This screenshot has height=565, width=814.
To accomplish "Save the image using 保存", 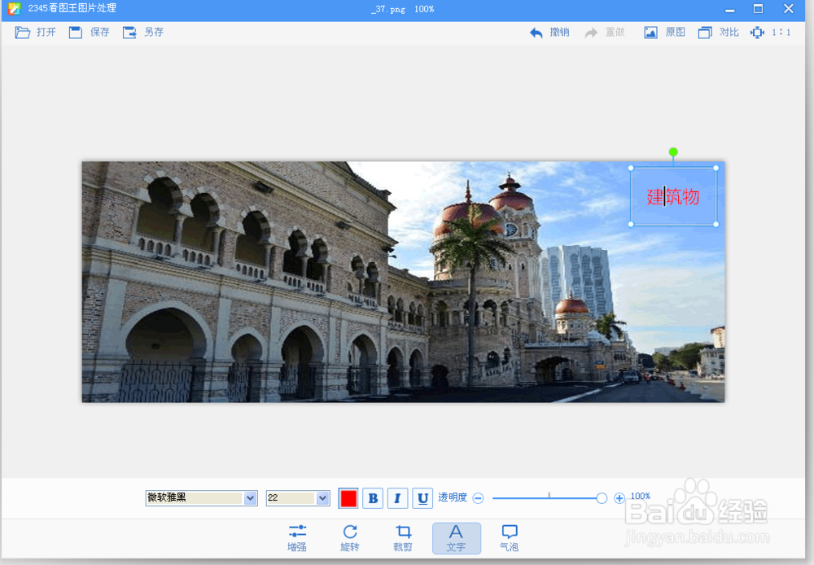I will click(x=88, y=32).
